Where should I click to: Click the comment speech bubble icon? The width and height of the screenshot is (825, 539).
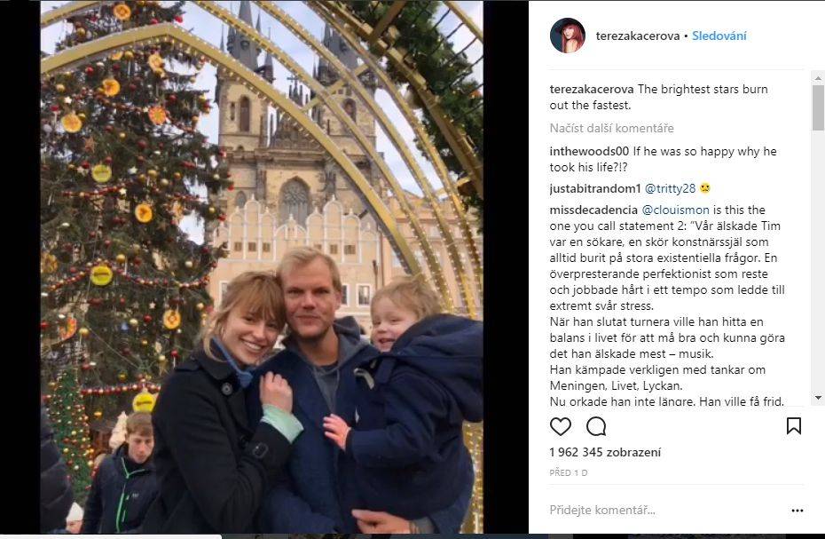click(596, 426)
